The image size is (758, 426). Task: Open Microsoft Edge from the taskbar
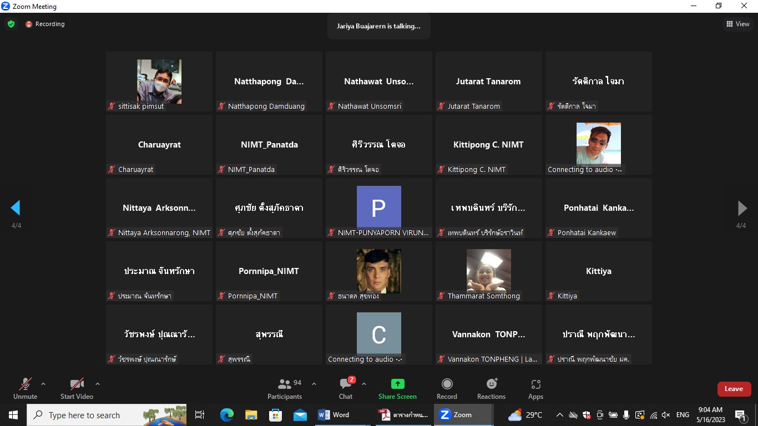coord(226,415)
